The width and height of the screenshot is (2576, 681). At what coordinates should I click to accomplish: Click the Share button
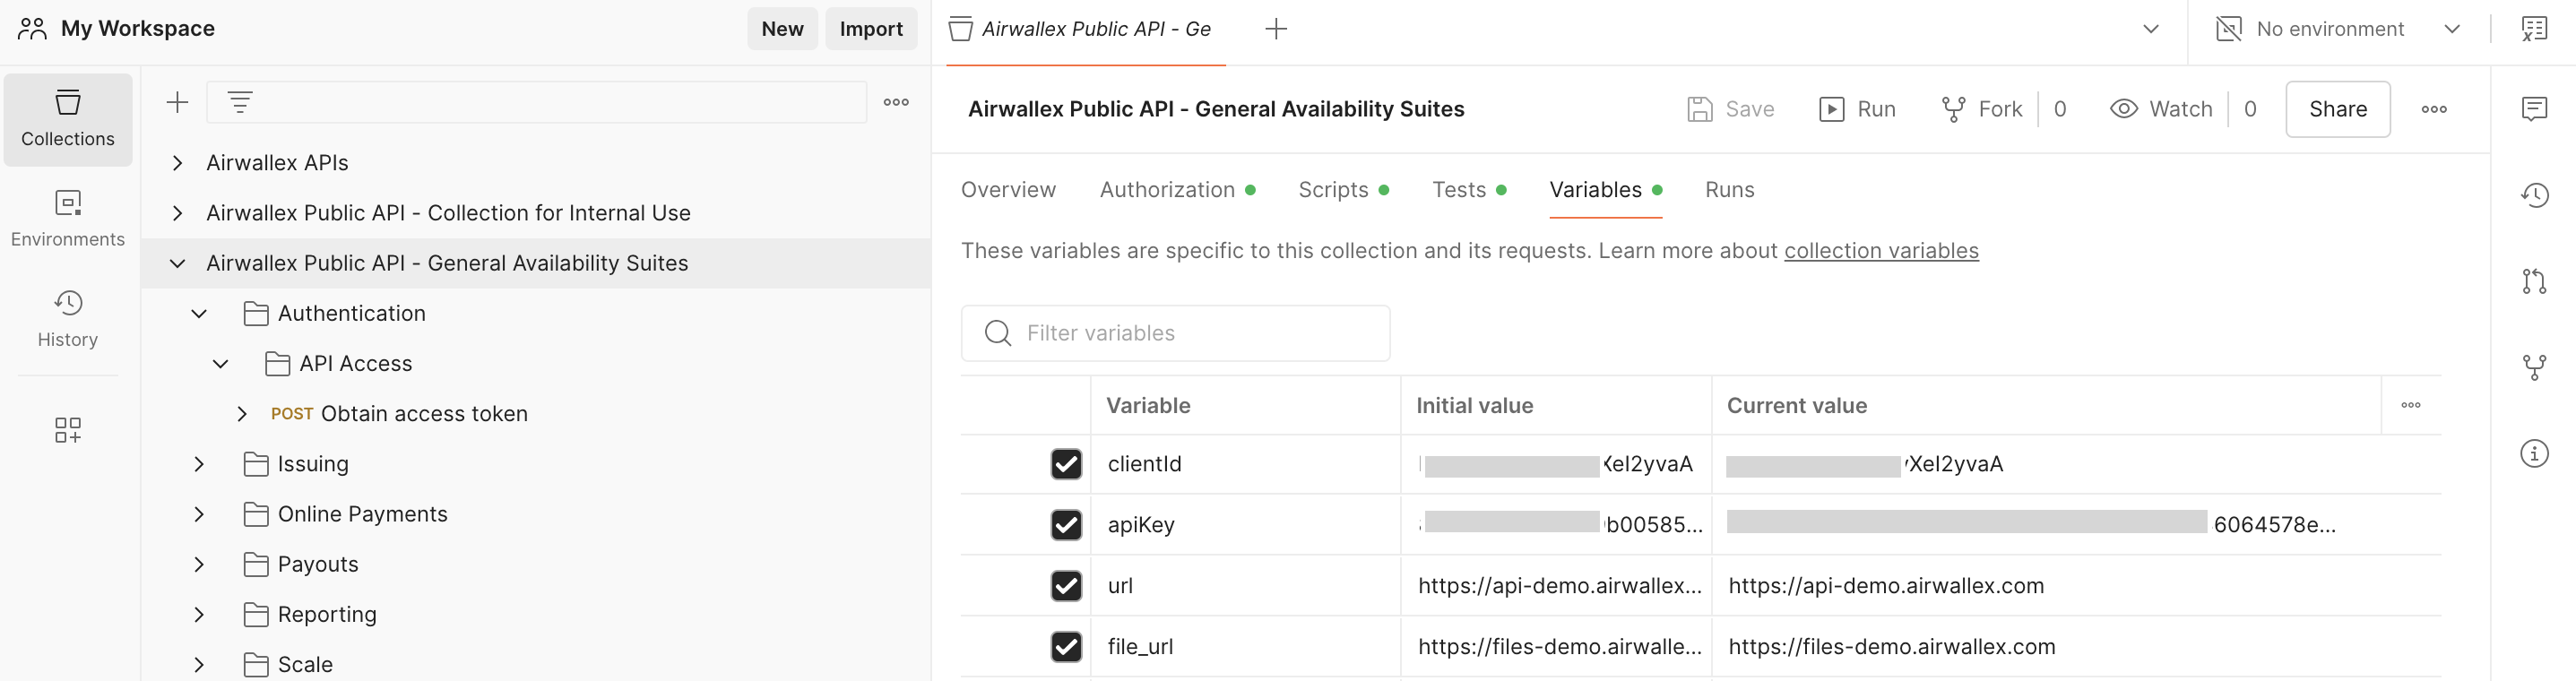tap(2337, 109)
